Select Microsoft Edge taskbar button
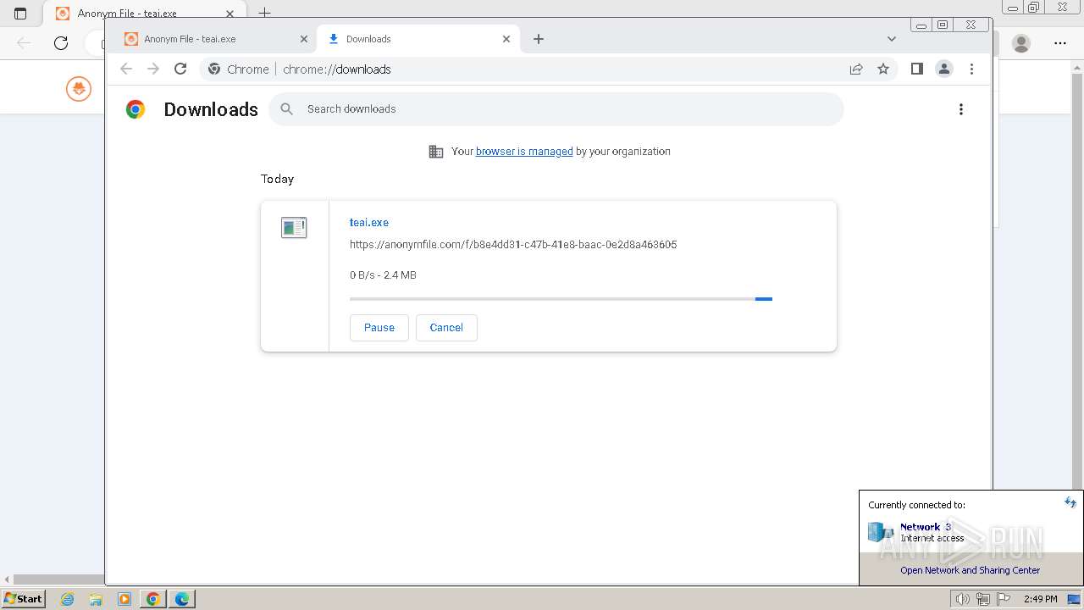This screenshot has height=610, width=1084. pyautogui.click(x=182, y=599)
